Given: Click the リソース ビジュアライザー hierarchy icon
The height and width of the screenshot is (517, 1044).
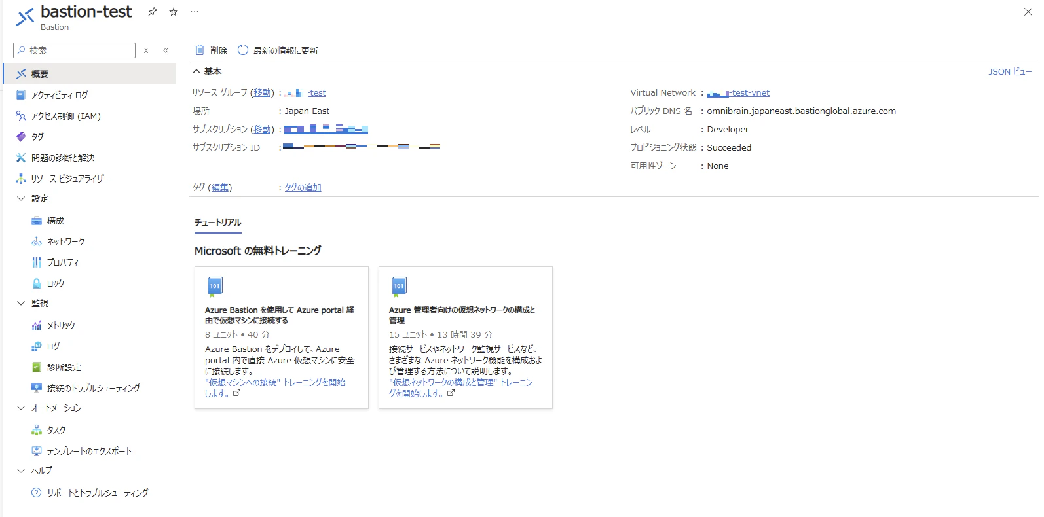Looking at the screenshot, I should point(21,179).
